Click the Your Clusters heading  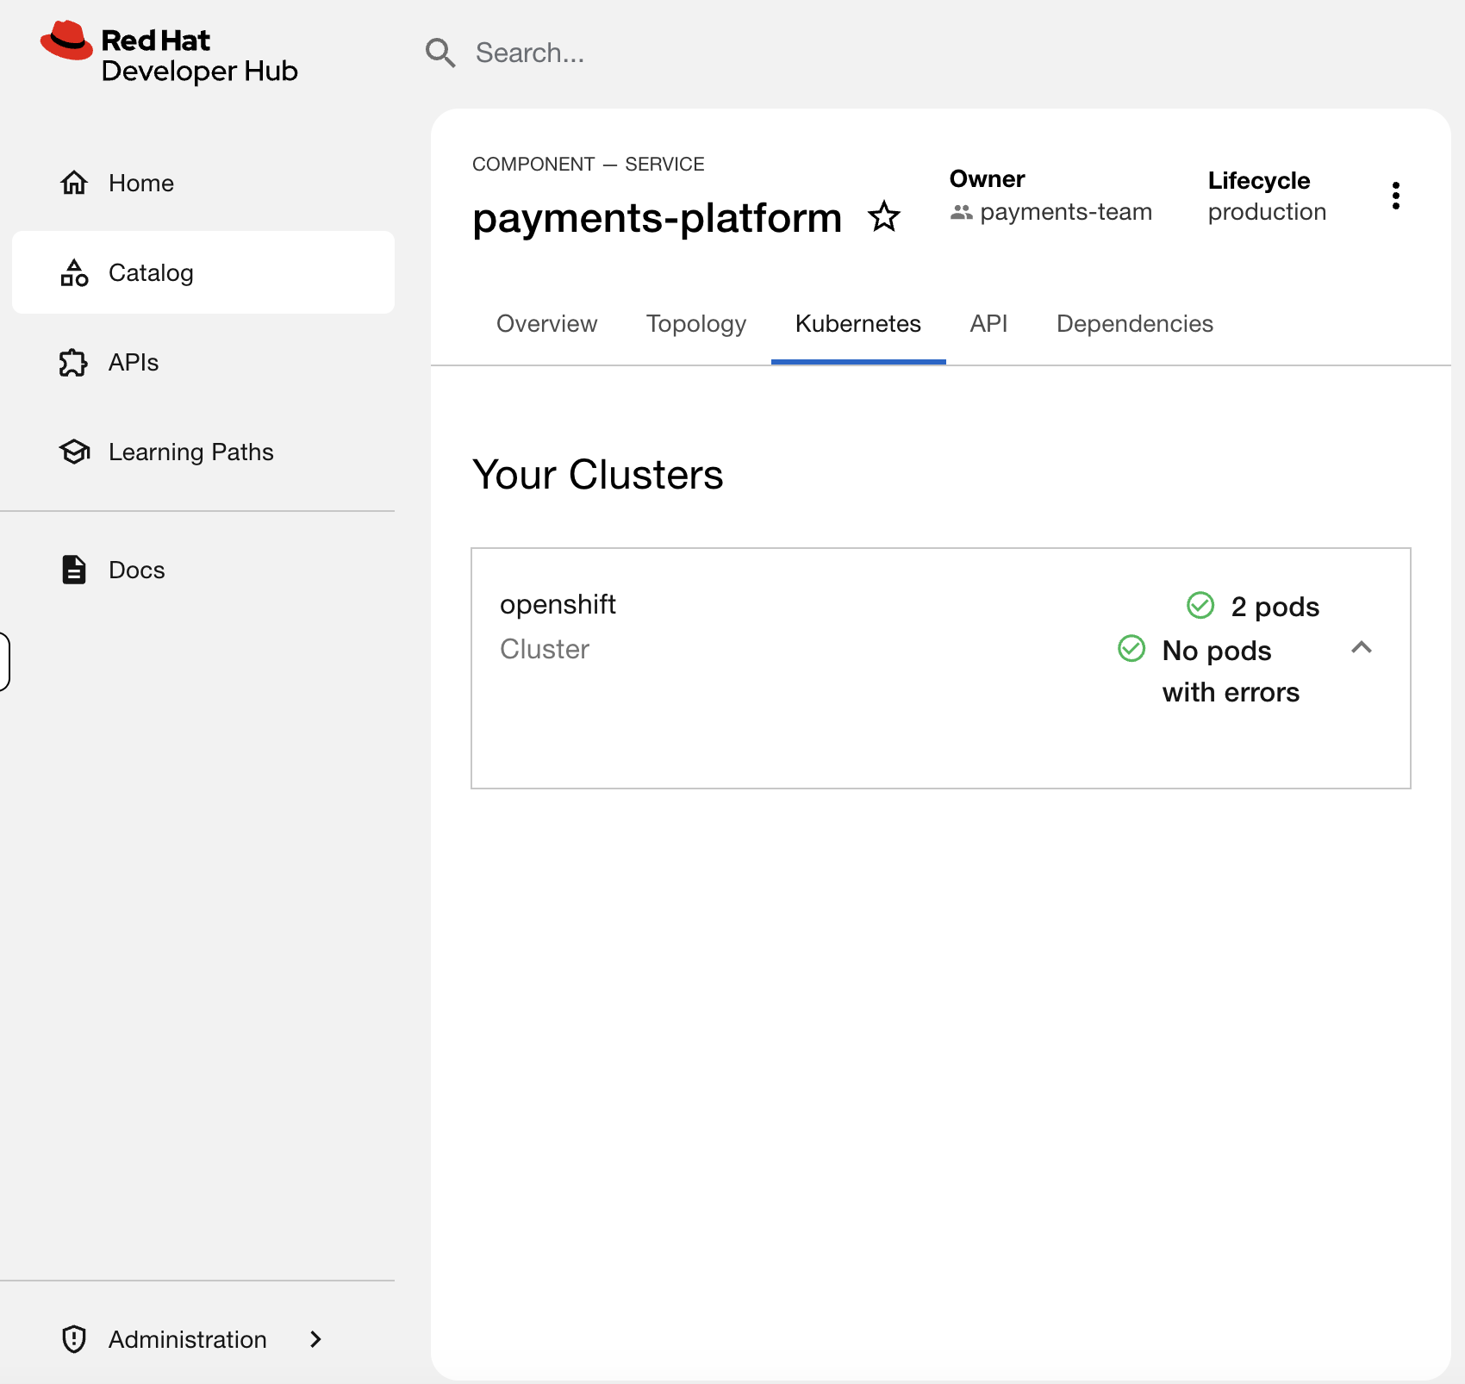(598, 475)
